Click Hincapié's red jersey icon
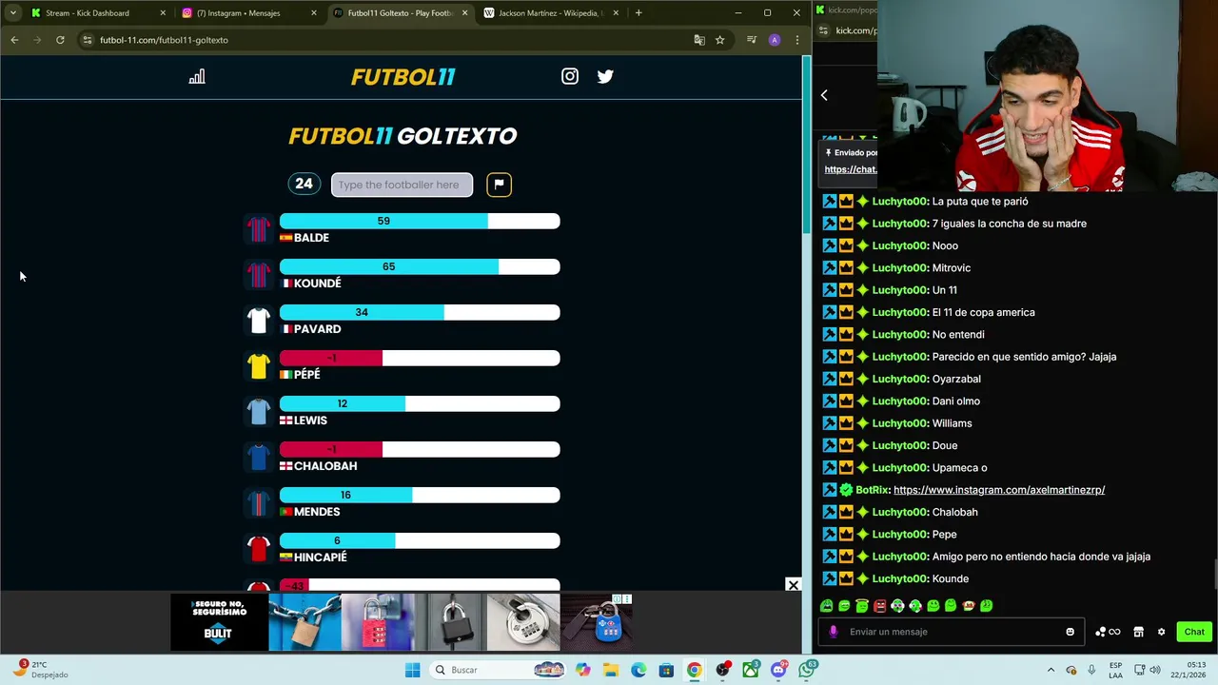 pos(259,548)
